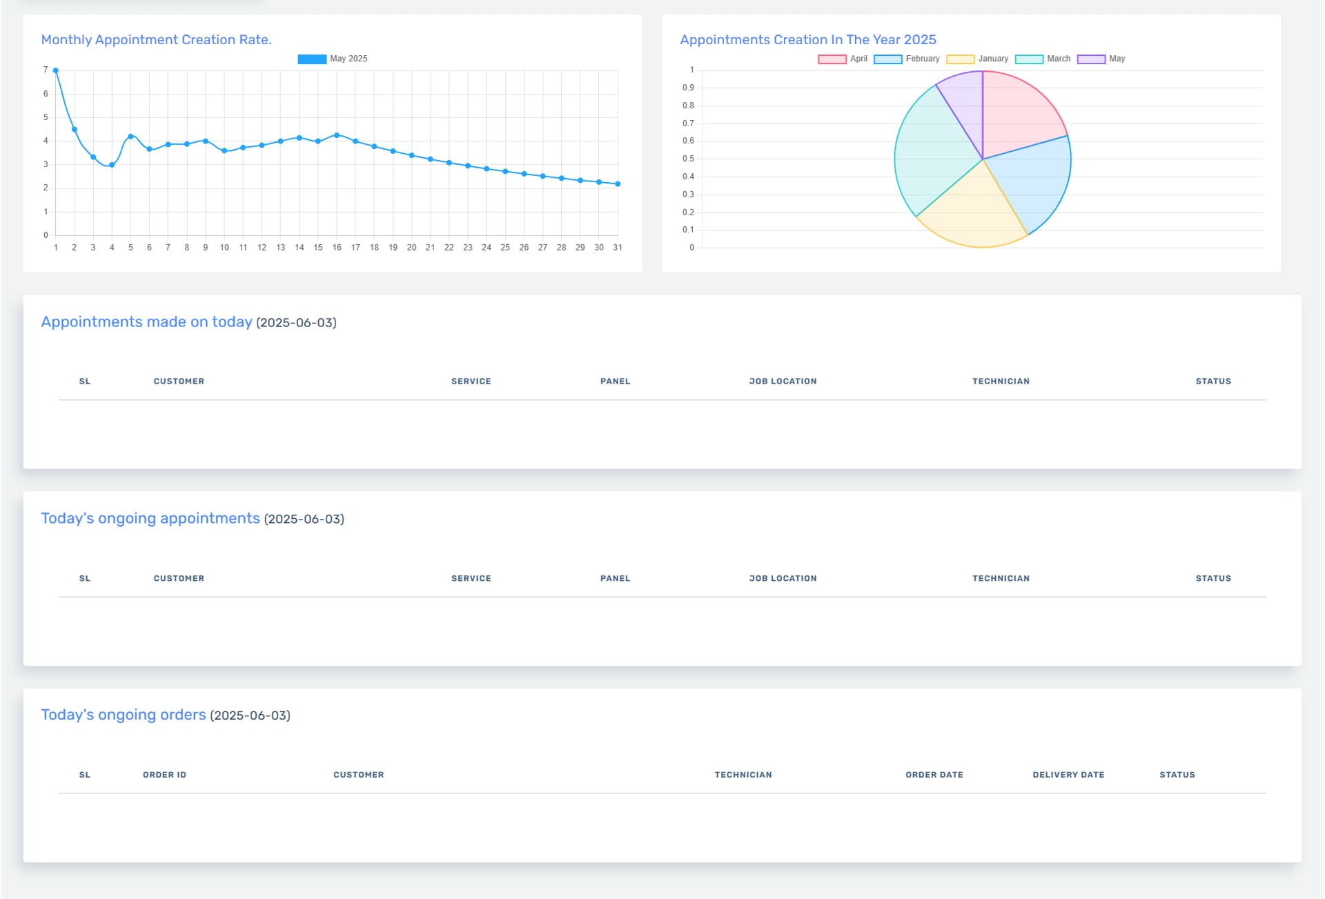Click line chart data point at day 1

[x=56, y=70]
